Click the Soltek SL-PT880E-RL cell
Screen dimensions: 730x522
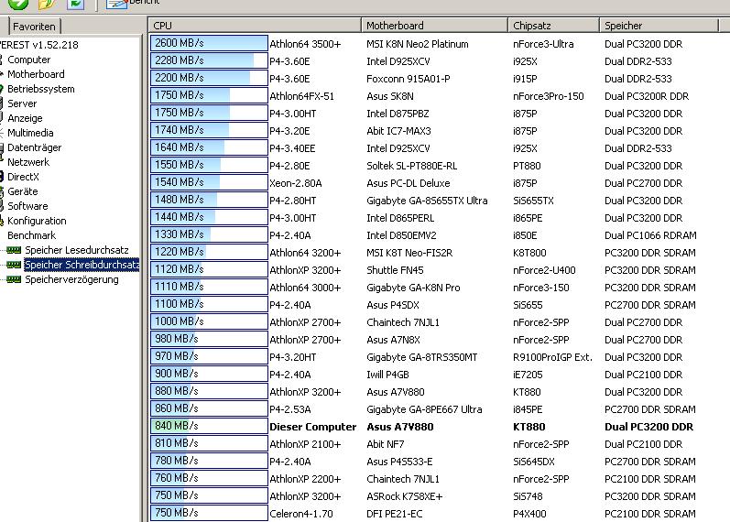coord(411,166)
